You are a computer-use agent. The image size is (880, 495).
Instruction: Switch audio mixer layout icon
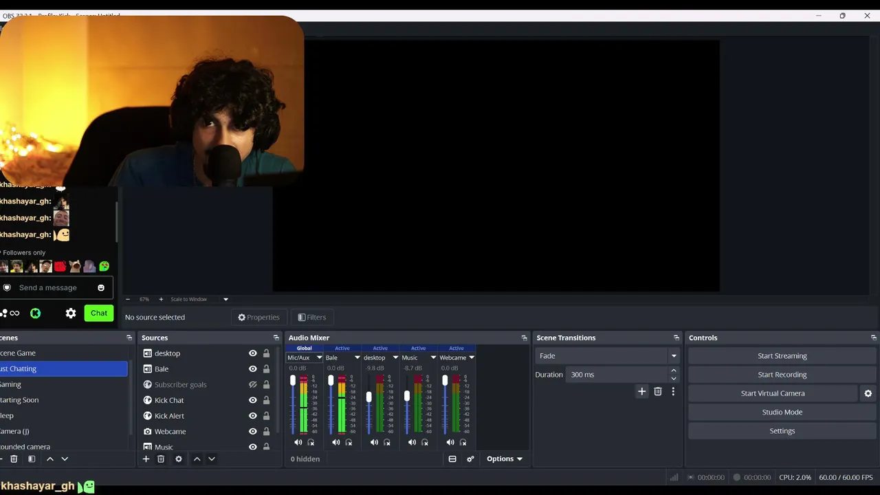pos(452,459)
